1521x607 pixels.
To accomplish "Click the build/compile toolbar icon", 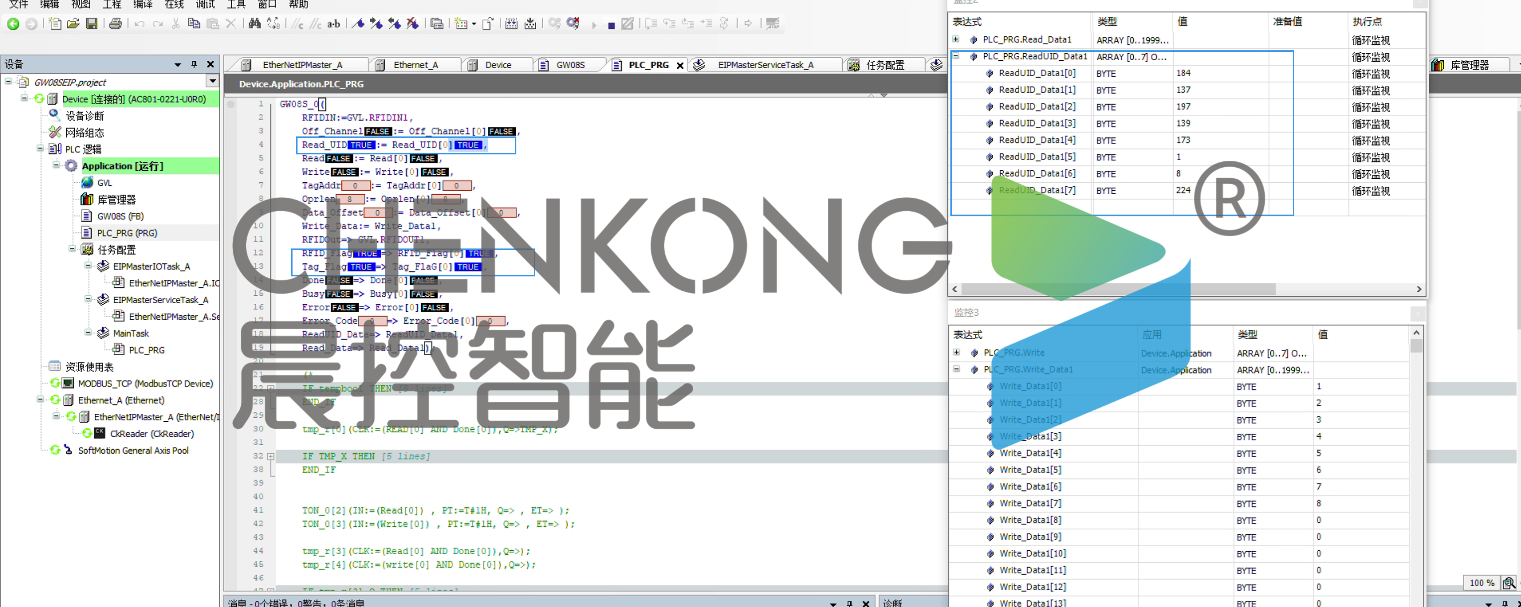I will 511,23.
